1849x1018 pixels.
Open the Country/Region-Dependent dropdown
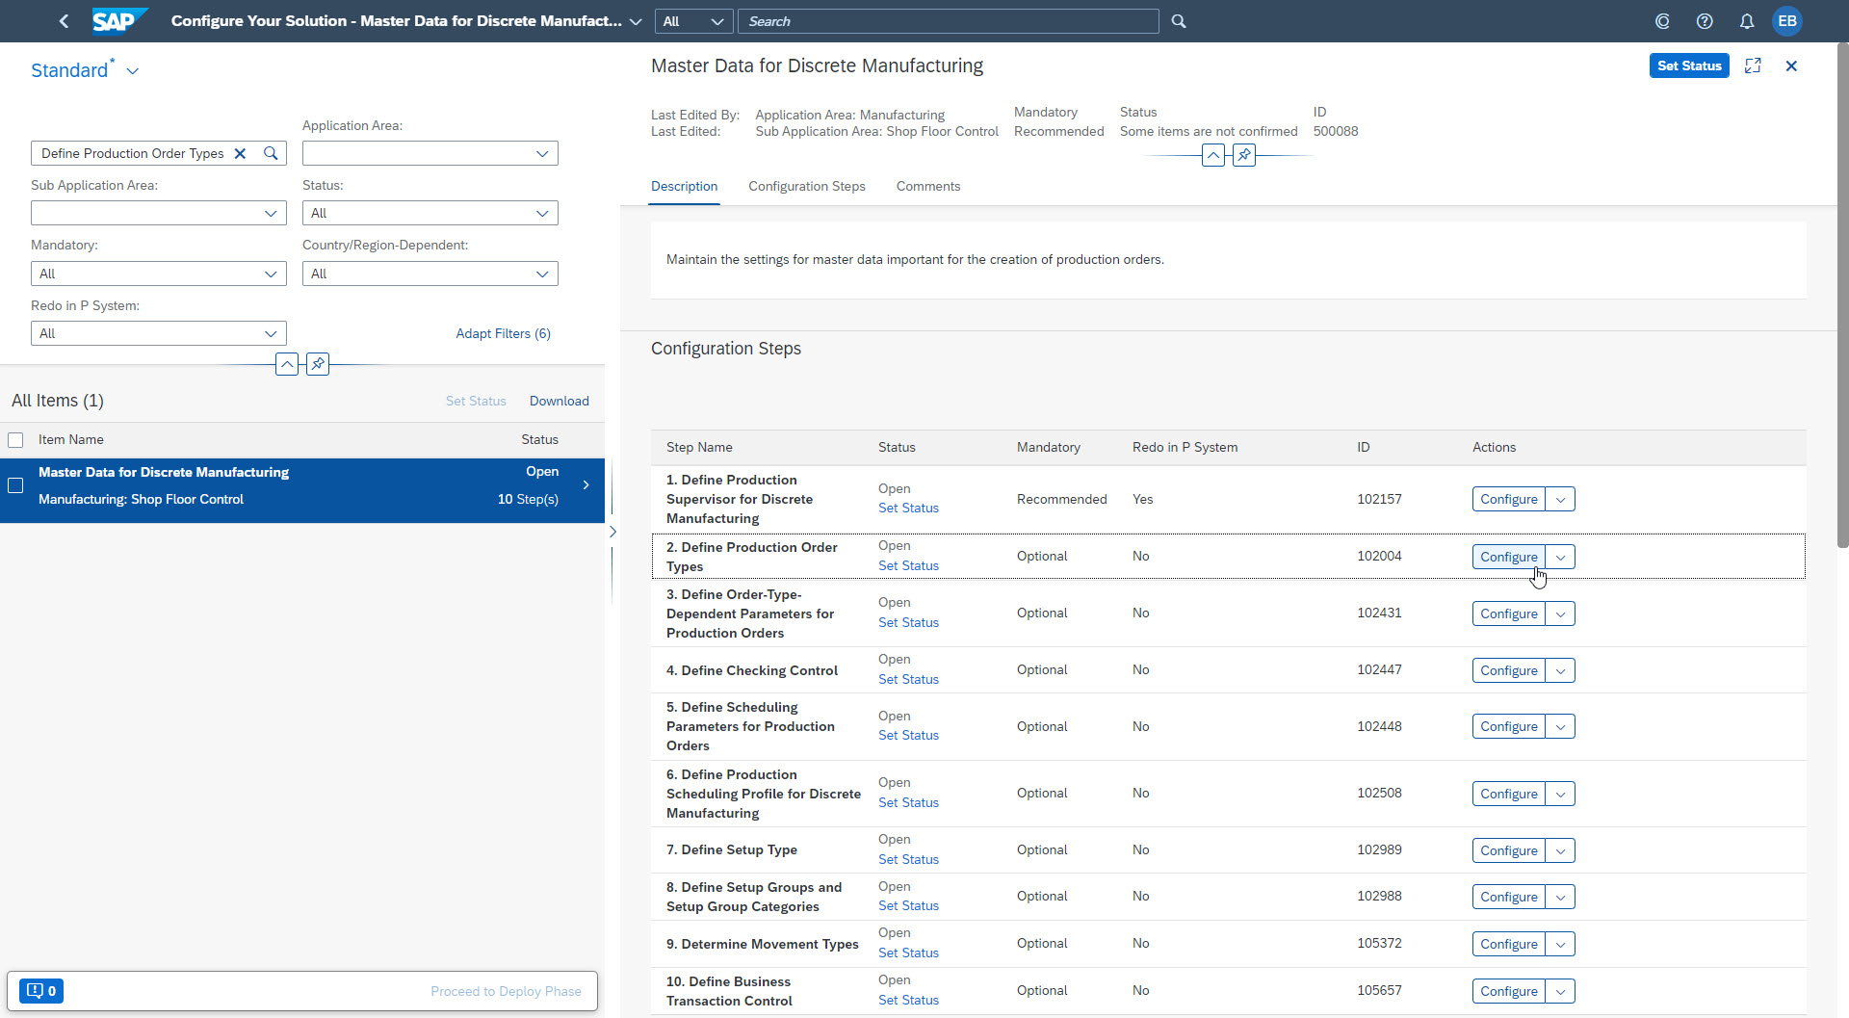(x=430, y=274)
